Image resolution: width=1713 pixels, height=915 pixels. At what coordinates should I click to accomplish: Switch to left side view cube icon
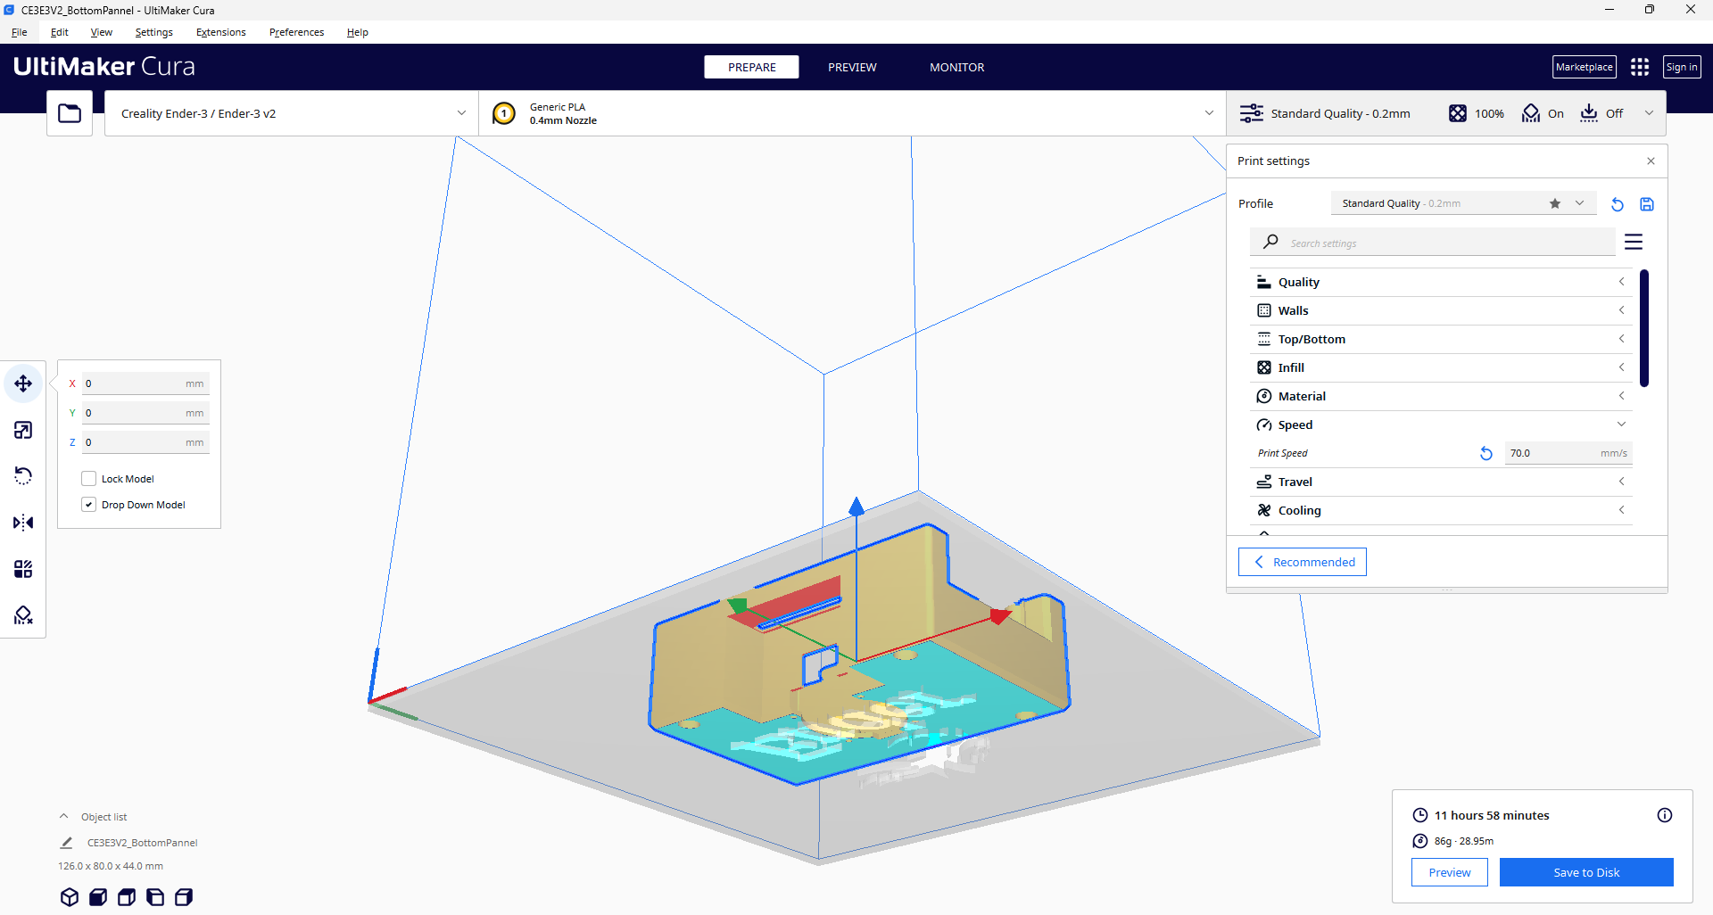point(155,897)
